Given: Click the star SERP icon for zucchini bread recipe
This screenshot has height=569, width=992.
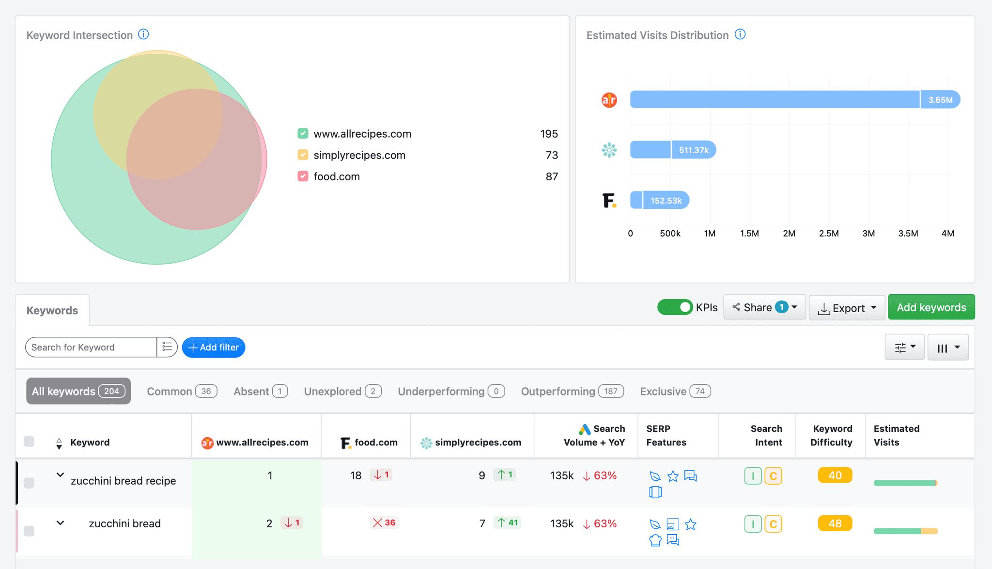Looking at the screenshot, I should (673, 476).
